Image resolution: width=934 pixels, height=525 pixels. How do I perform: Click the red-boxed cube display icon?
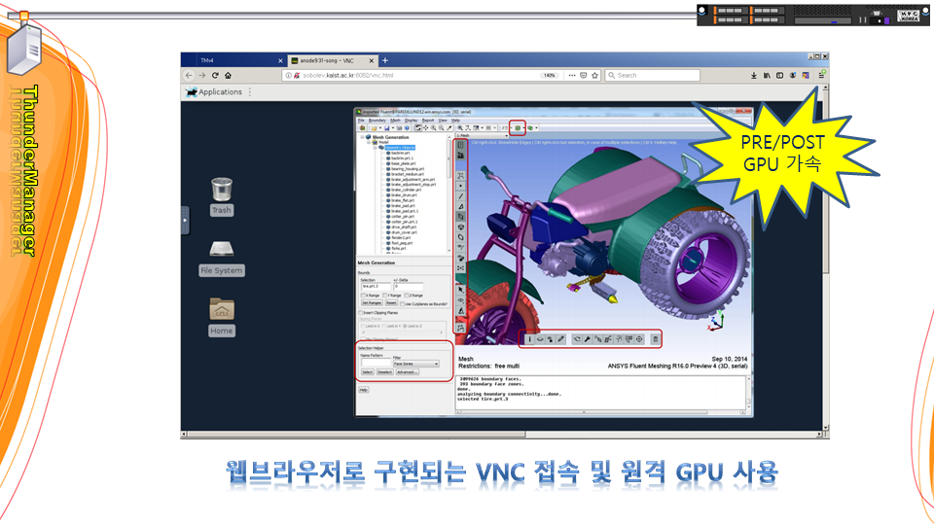click(x=518, y=128)
